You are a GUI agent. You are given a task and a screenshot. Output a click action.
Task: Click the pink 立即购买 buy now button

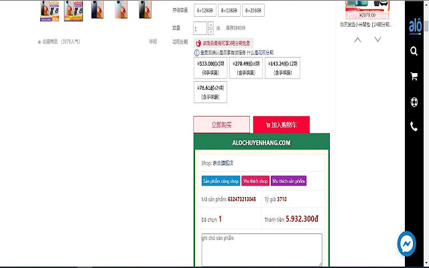[222, 125]
